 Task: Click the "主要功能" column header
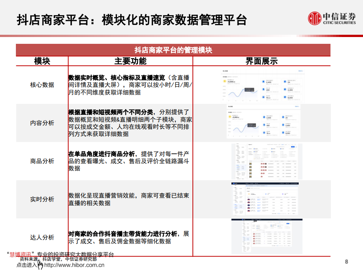coord(130,61)
